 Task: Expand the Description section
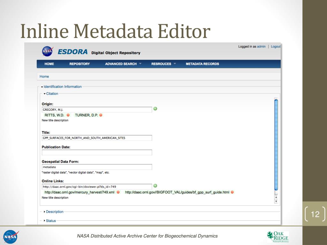point(54,212)
